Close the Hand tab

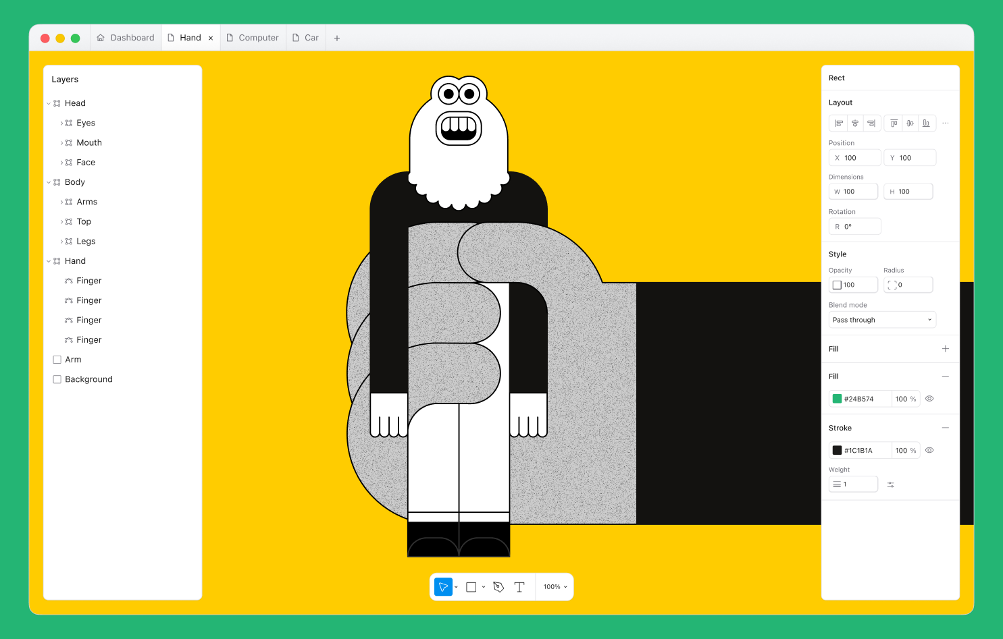pos(211,38)
